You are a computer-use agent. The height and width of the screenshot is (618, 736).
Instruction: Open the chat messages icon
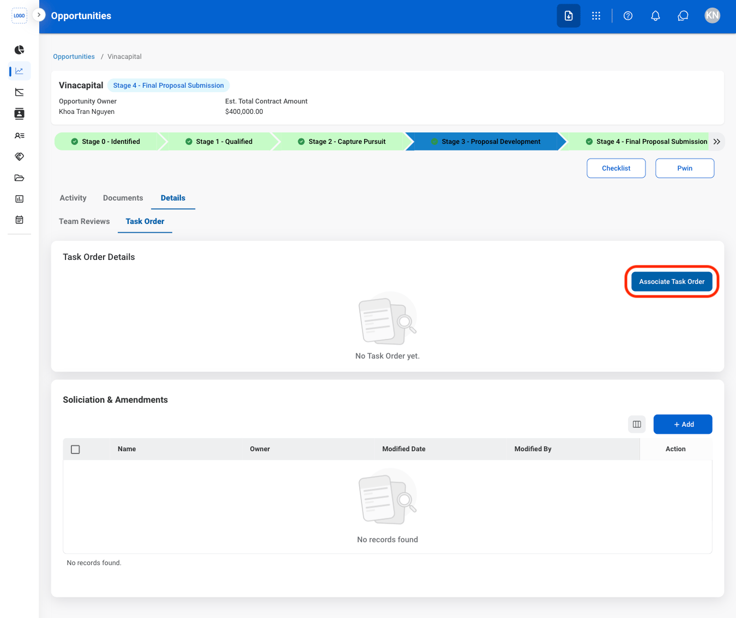pyautogui.click(x=683, y=16)
